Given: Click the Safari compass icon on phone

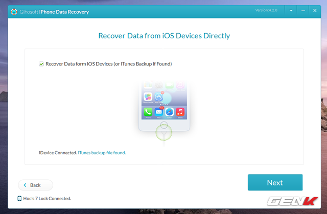Looking at the screenshot, I should point(169,111).
